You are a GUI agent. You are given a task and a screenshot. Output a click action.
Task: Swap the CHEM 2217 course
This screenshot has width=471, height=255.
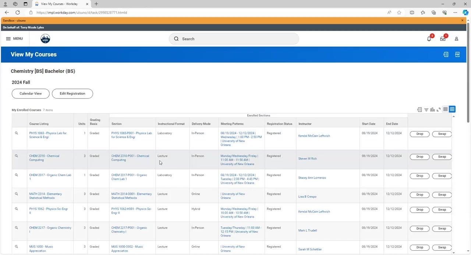pos(442,228)
